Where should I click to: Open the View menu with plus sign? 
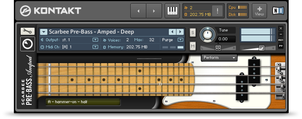click(259, 11)
